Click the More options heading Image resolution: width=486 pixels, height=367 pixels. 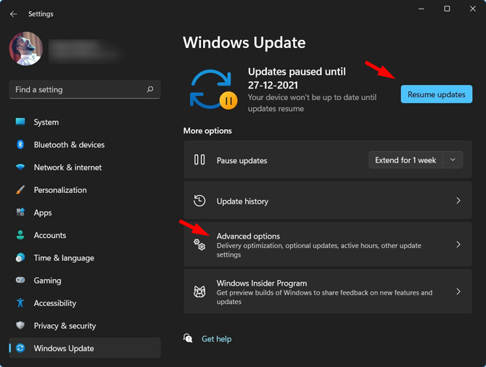pyautogui.click(x=207, y=131)
